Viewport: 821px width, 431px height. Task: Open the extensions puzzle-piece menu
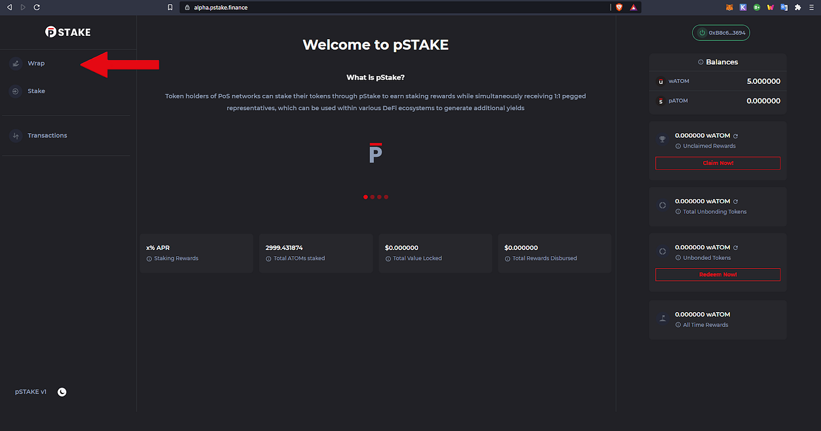[x=798, y=7]
